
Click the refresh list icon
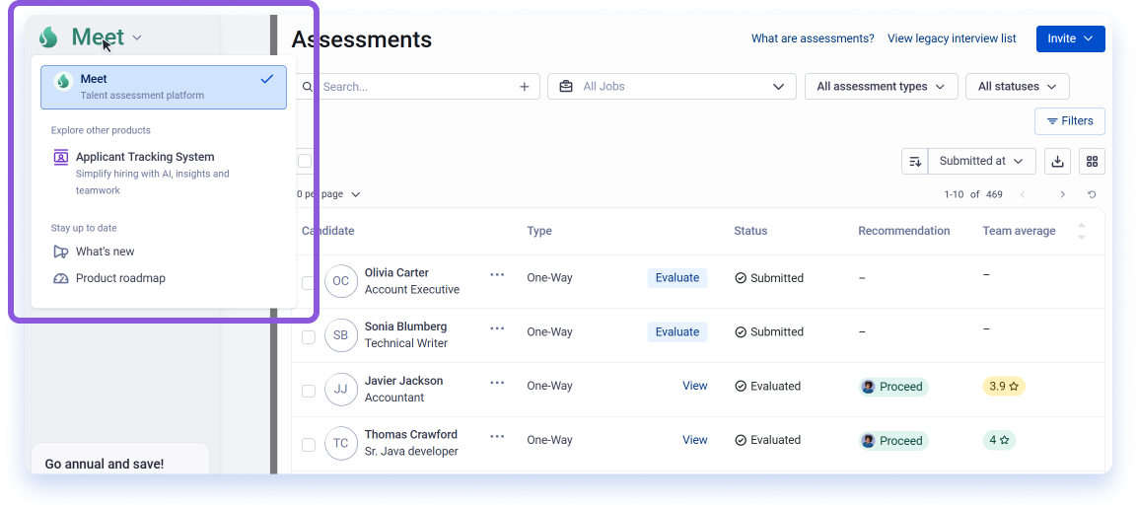(1092, 194)
